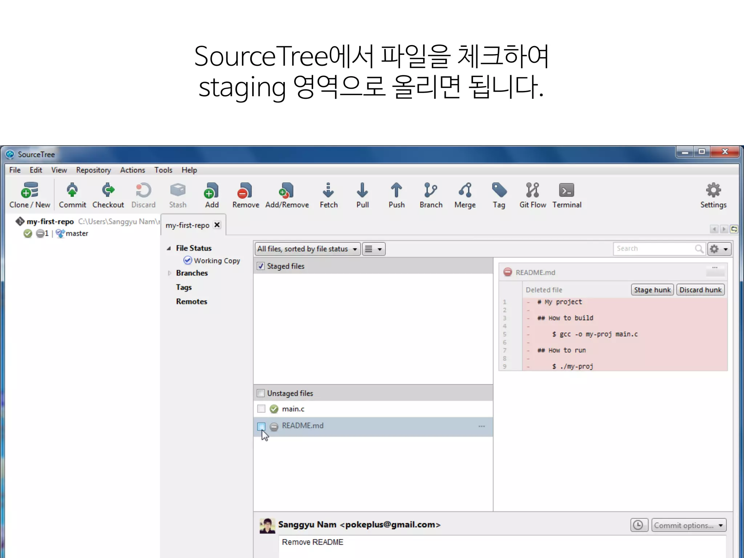
Task: Select README.md in unstaged files list
Action: pyautogui.click(x=373, y=426)
